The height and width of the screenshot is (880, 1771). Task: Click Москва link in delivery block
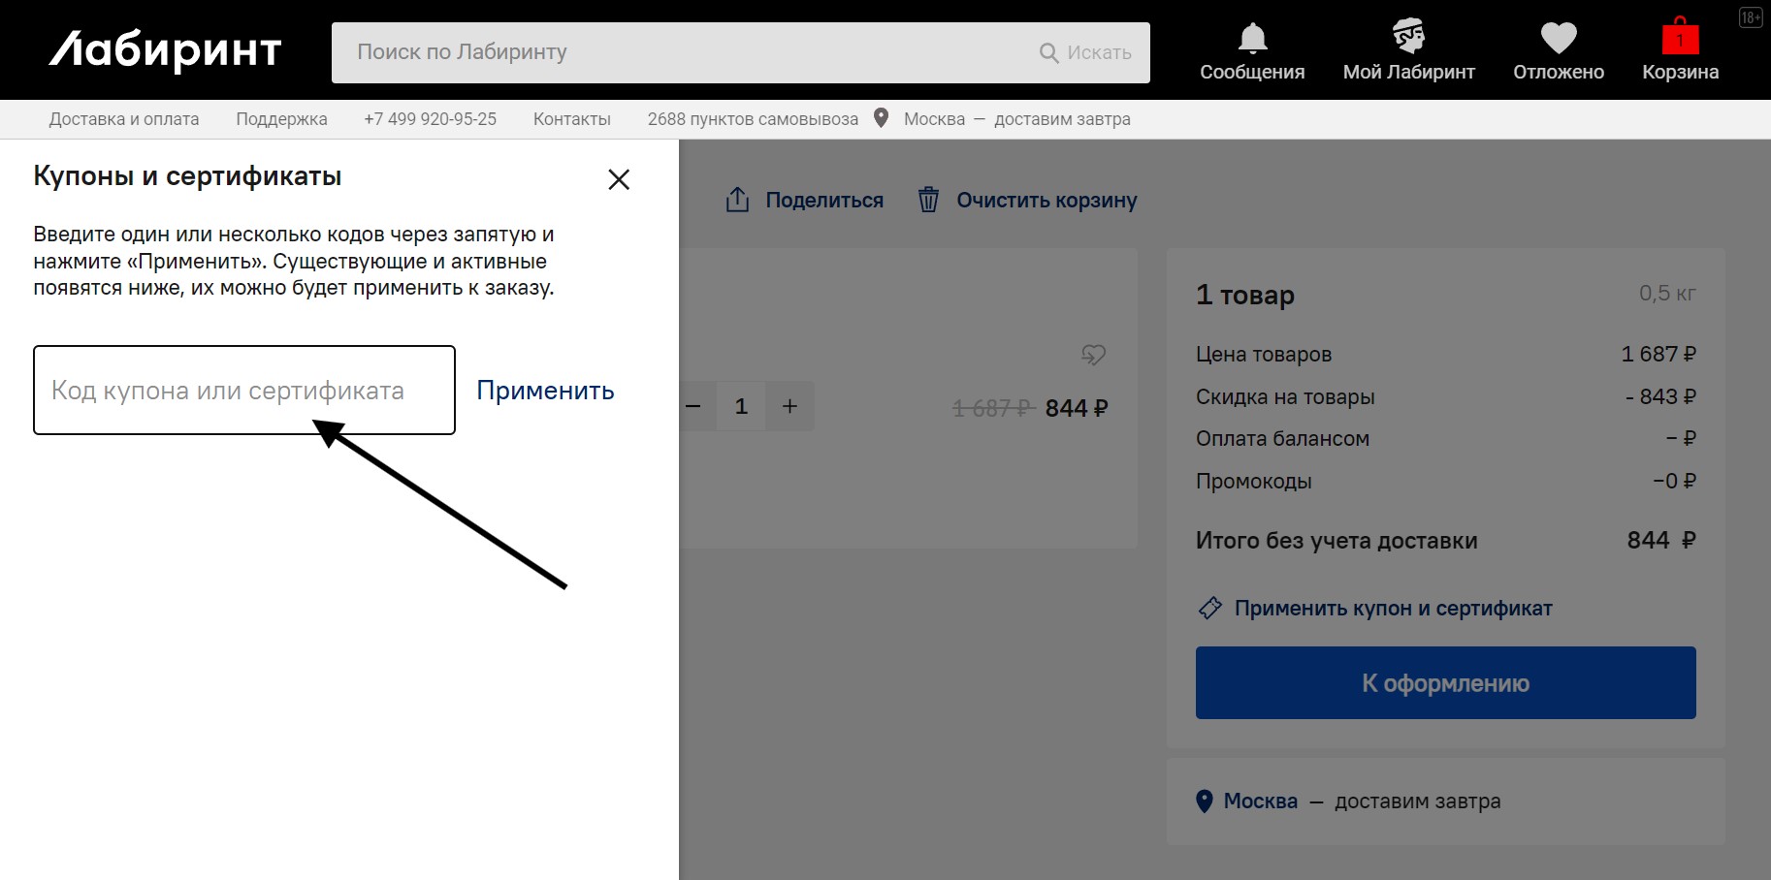pos(1260,801)
